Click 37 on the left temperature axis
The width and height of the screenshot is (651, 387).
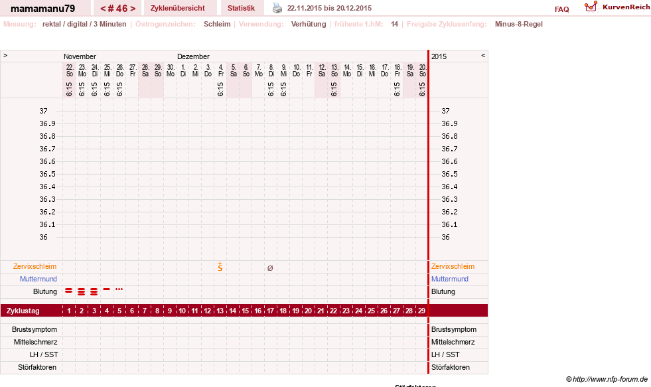(44, 111)
